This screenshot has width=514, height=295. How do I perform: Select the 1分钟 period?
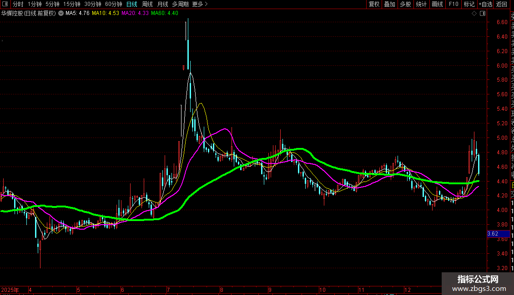[35, 4]
